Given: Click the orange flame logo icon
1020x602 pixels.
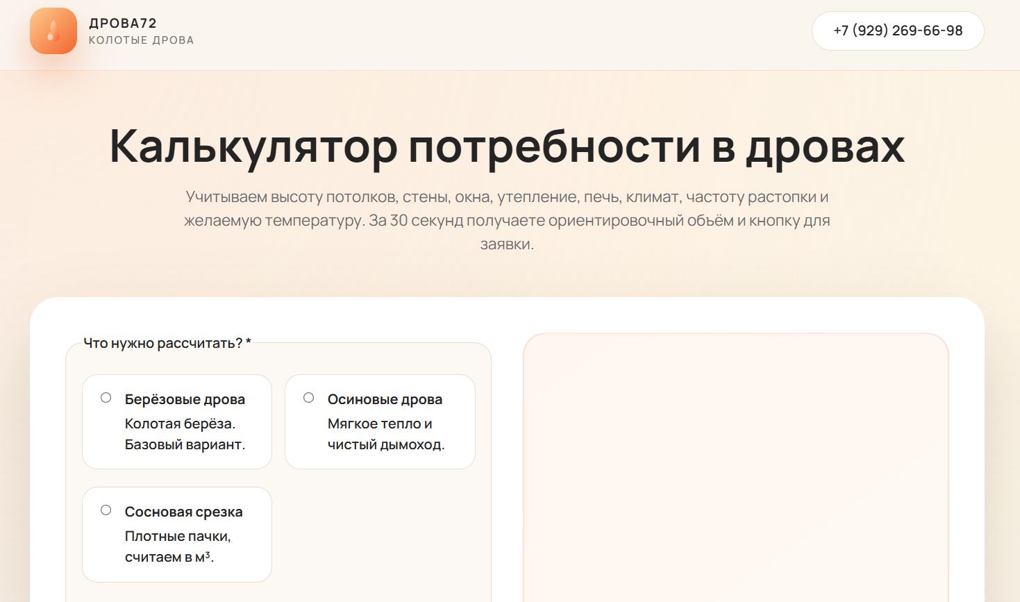Looking at the screenshot, I should (x=53, y=31).
